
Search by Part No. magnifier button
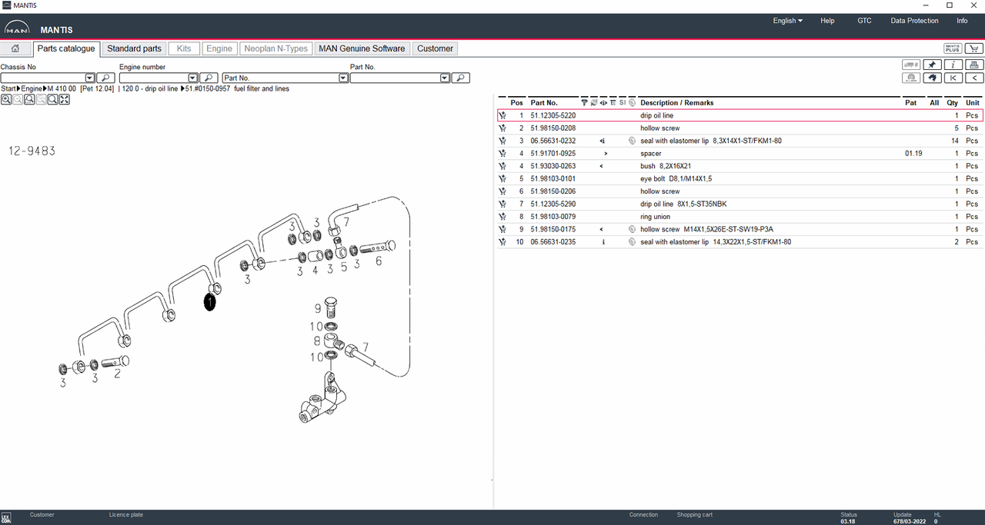click(460, 78)
